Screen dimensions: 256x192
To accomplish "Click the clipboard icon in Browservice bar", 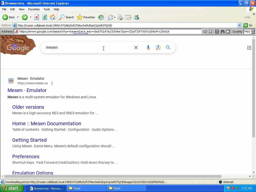I will pyautogui.click(x=228, y=31).
